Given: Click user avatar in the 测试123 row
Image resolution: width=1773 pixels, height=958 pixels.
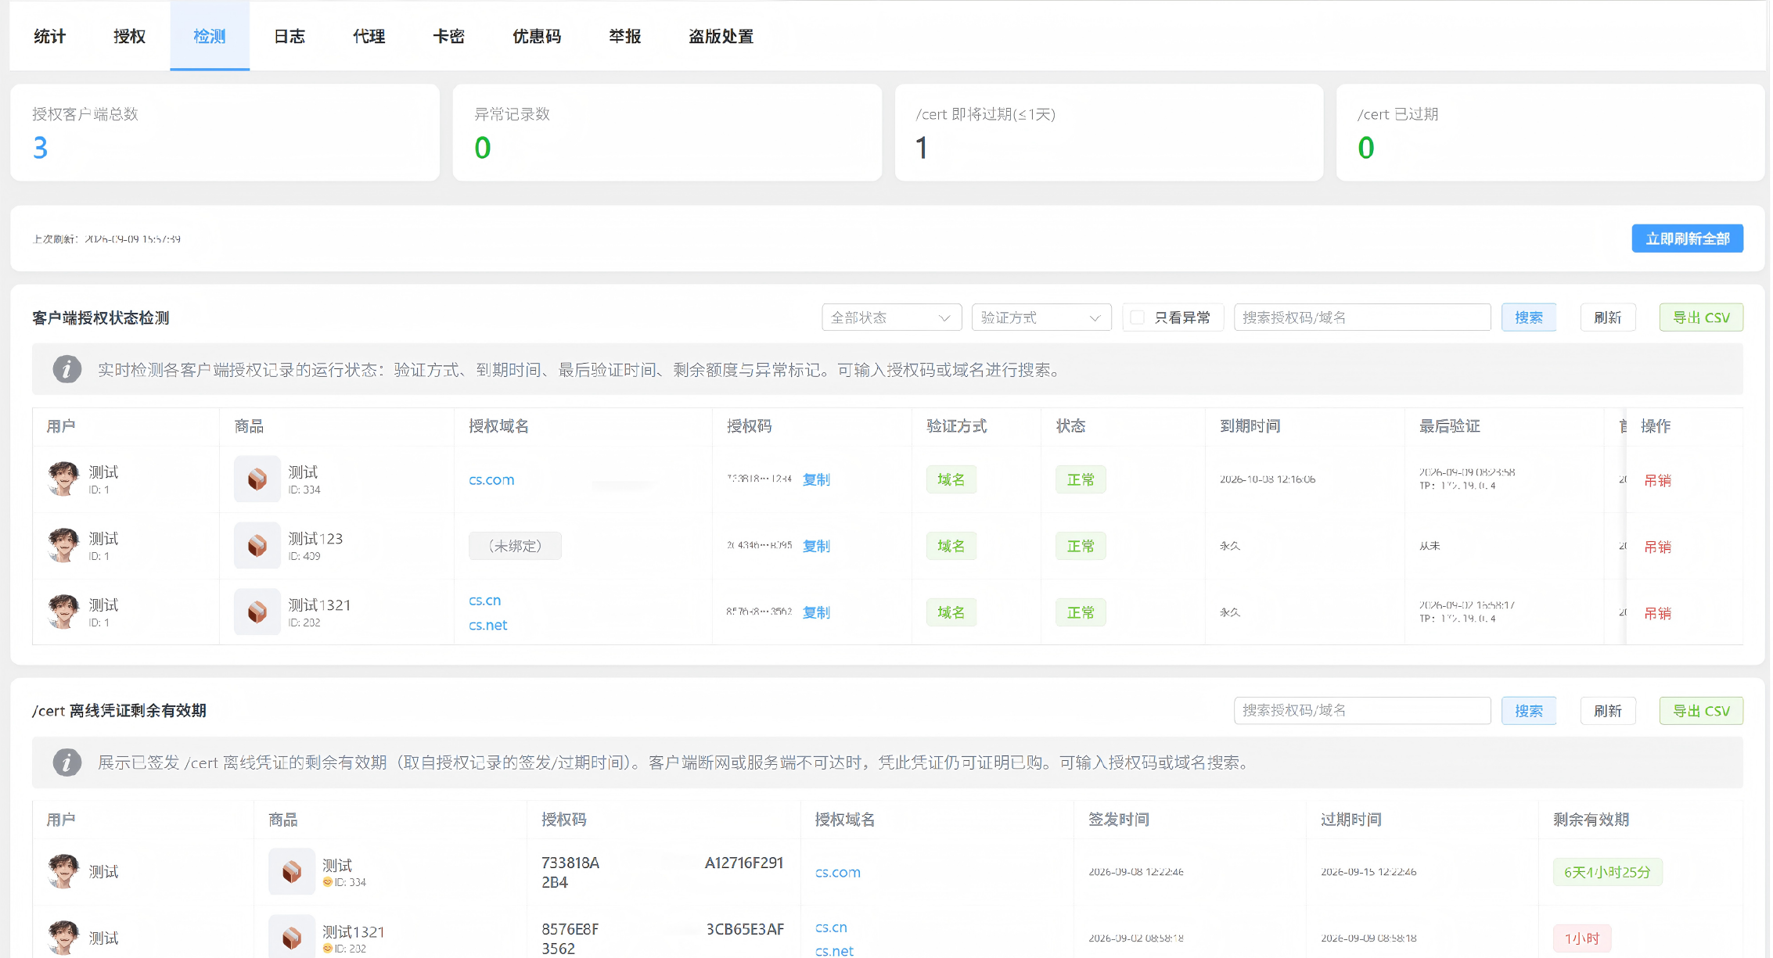Looking at the screenshot, I should coord(63,545).
